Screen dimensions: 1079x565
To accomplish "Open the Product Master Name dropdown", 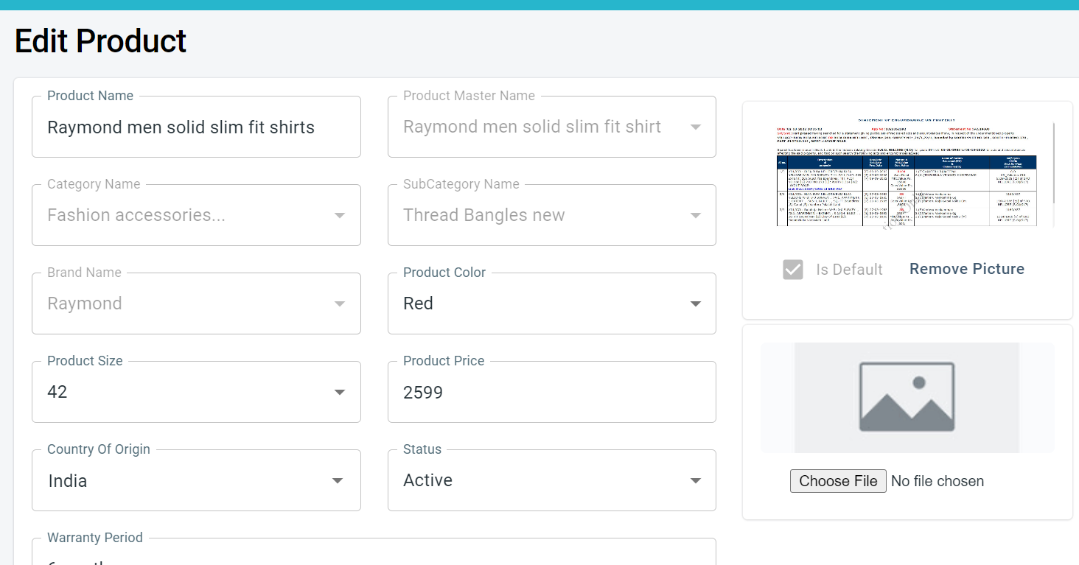I will [551, 127].
